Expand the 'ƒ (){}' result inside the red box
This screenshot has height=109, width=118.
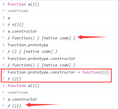click(14, 79)
